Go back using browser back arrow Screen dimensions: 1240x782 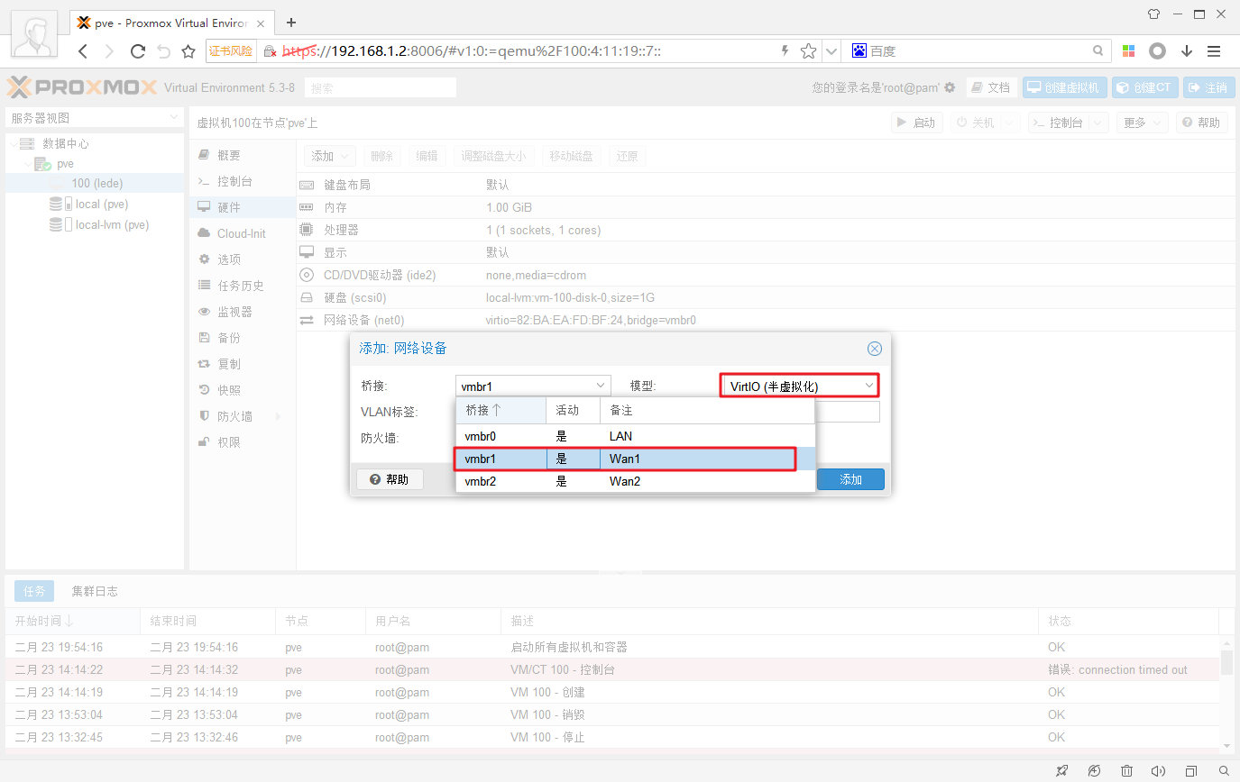(83, 51)
